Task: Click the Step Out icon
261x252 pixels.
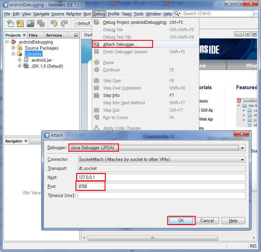Action: click(x=96, y=110)
